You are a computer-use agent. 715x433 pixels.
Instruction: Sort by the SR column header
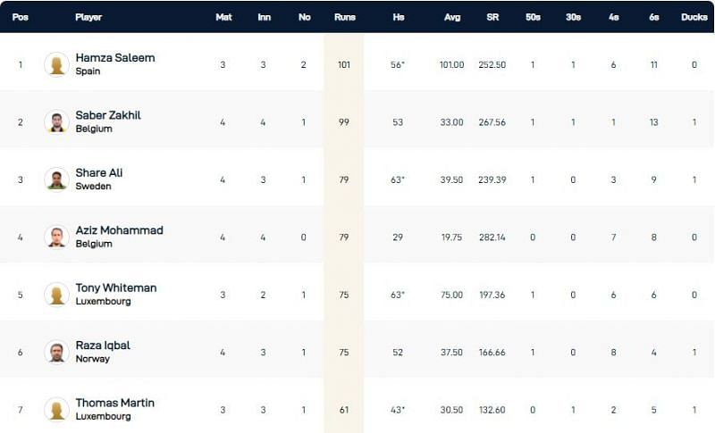tap(492, 17)
